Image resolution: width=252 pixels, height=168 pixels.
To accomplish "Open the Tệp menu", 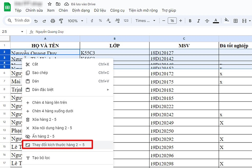I will [18, 10].
